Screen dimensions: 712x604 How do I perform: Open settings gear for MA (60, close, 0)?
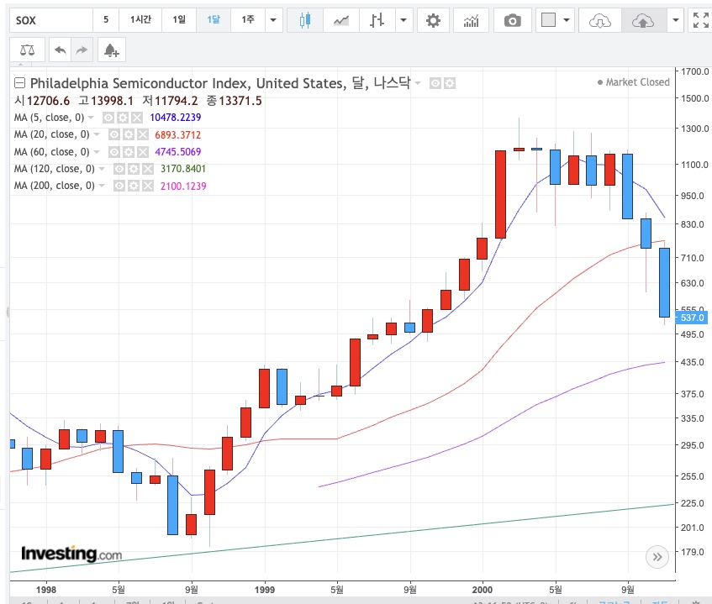pyautogui.click(x=129, y=152)
